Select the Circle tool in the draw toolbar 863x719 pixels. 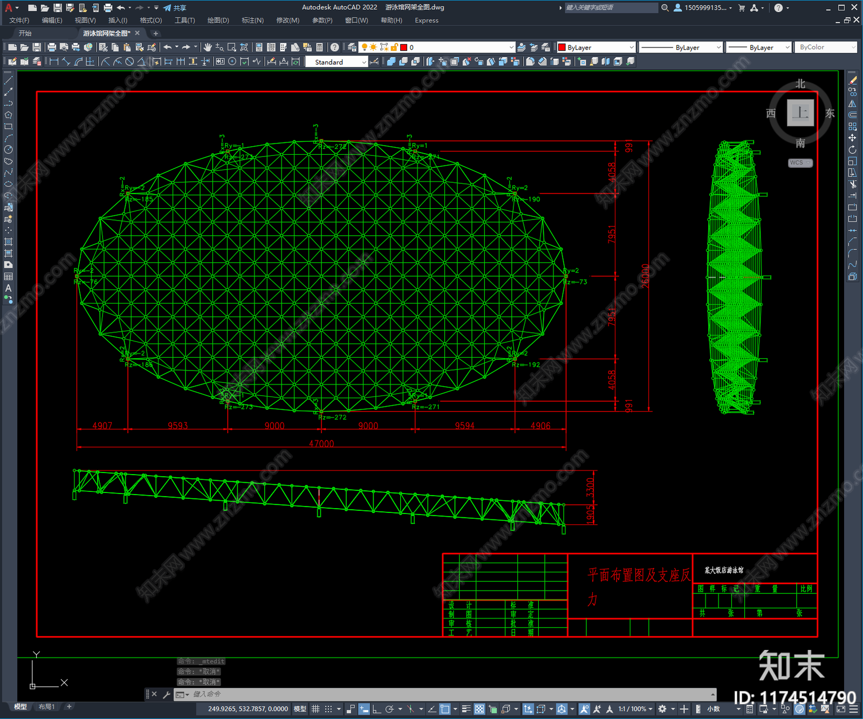click(x=8, y=150)
